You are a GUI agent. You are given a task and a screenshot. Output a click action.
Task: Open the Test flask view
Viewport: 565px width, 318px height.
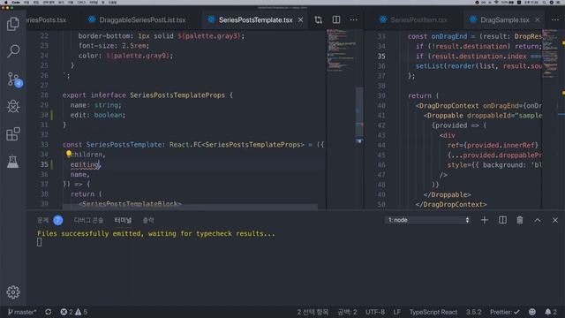[13, 162]
